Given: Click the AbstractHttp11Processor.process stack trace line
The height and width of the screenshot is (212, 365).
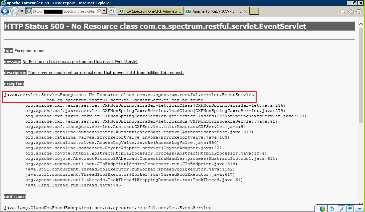Looking at the screenshot, I should tap(146, 154).
